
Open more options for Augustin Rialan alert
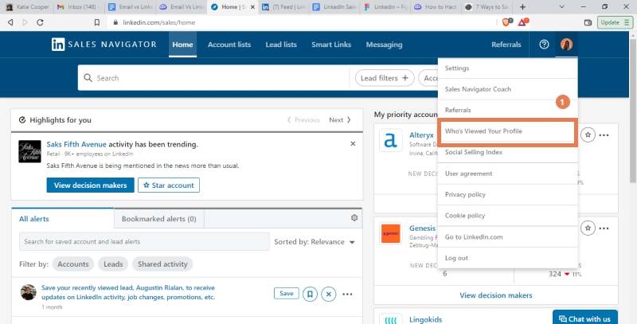[347, 294]
